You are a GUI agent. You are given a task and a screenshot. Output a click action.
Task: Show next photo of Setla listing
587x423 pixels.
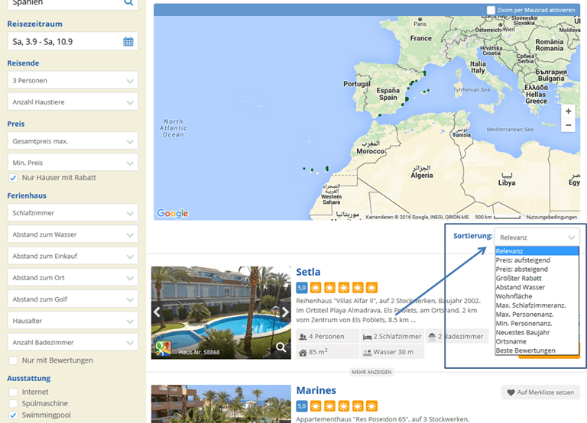pyautogui.click(x=285, y=312)
